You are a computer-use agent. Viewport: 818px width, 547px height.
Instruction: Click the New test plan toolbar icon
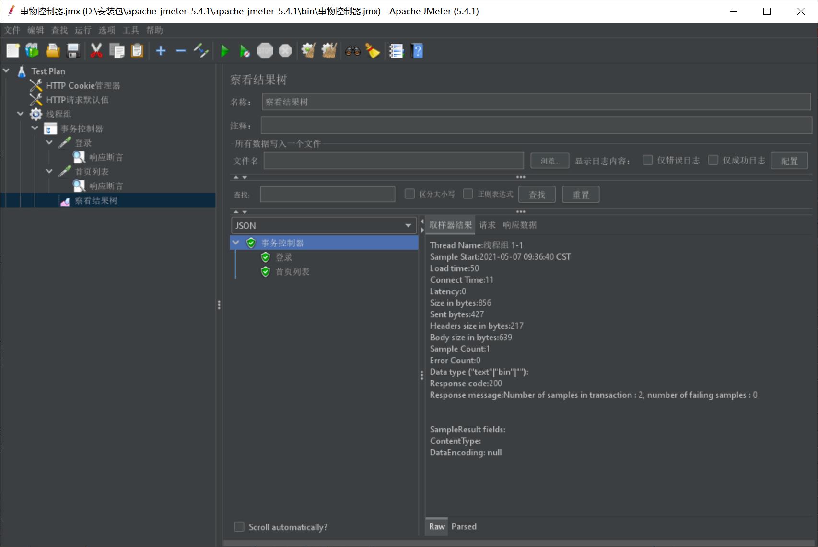click(13, 50)
